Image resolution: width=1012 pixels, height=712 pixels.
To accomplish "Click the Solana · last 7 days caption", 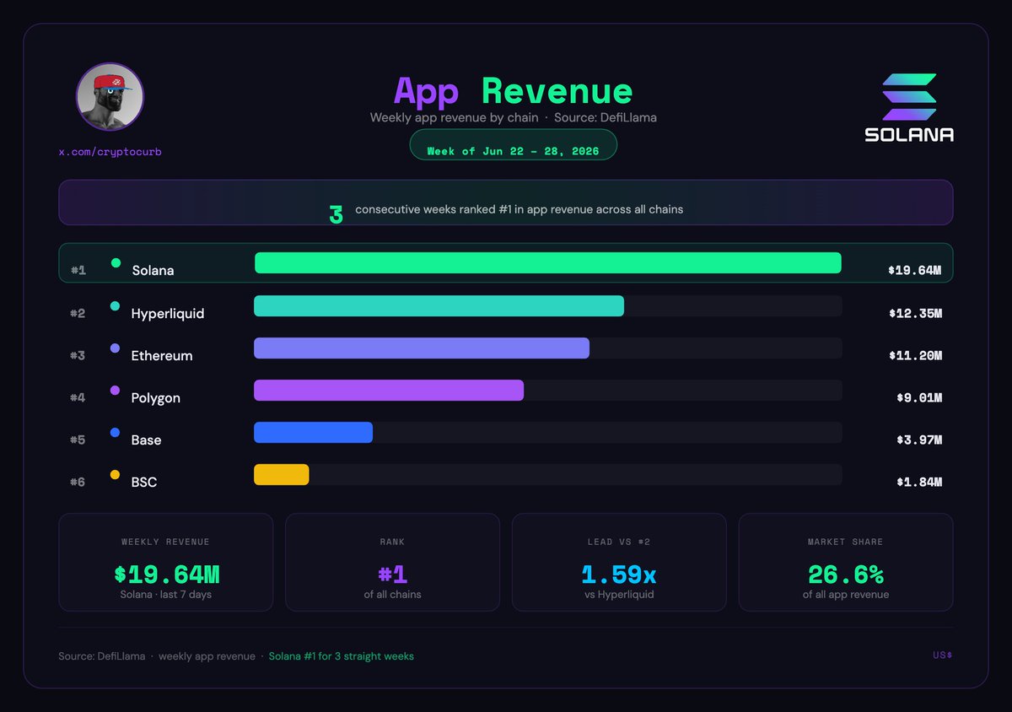I will (166, 595).
